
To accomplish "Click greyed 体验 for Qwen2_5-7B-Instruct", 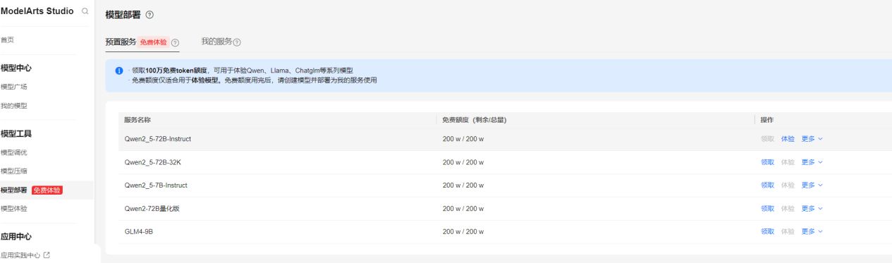I will [x=788, y=185].
